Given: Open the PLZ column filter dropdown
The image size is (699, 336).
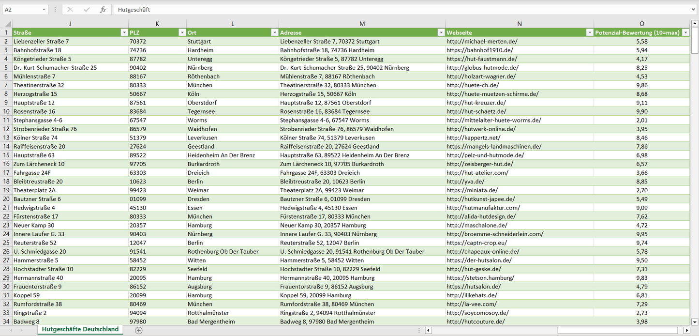Looking at the screenshot, I should point(182,32).
